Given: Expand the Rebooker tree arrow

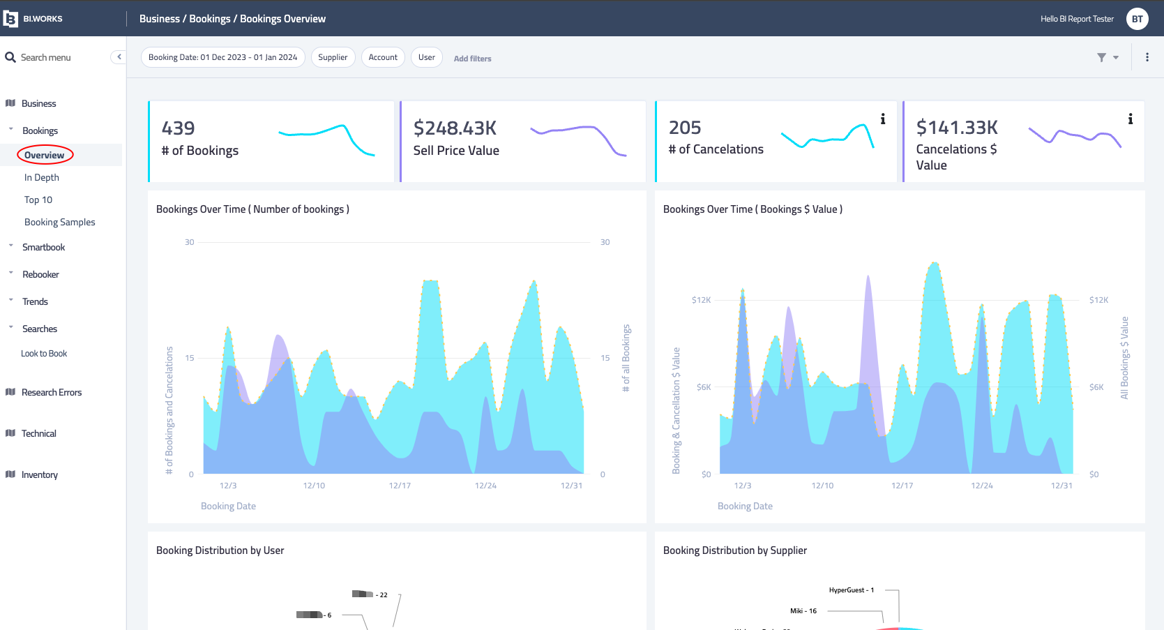Looking at the screenshot, I should pyautogui.click(x=10, y=273).
